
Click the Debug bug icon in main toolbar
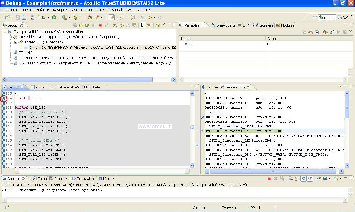coord(44,17)
